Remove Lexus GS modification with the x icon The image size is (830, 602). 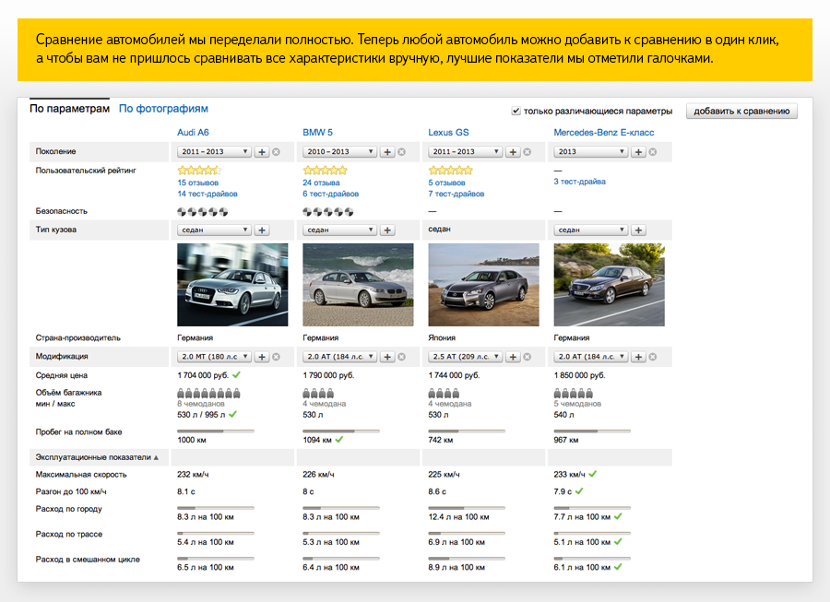click(528, 357)
